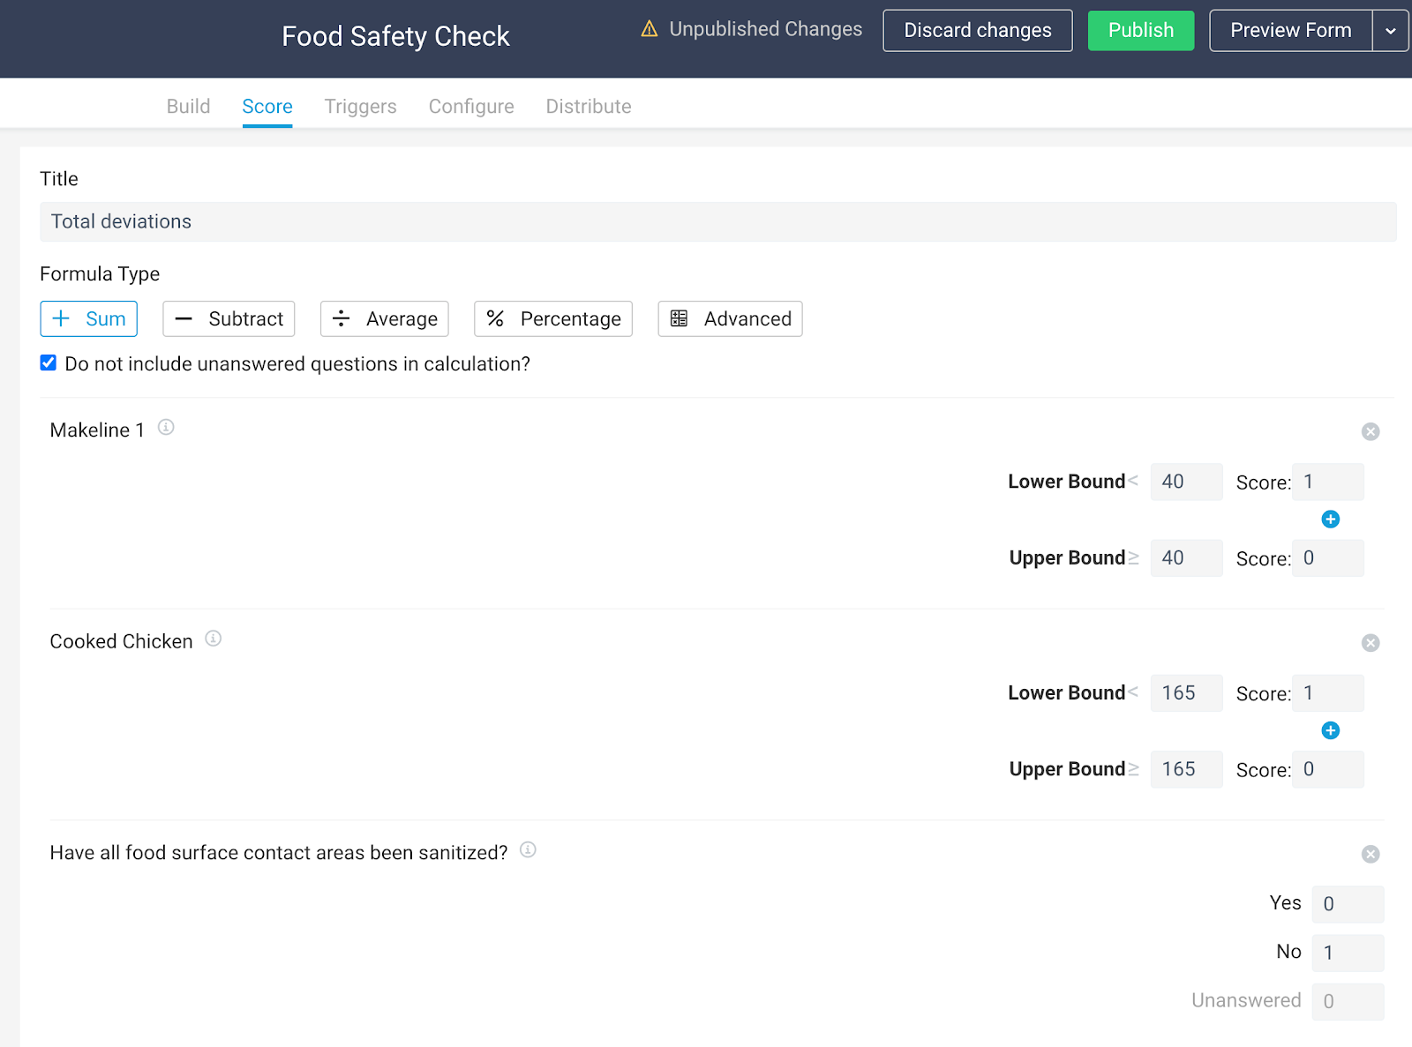The image size is (1412, 1047).
Task: Open the Configure tab
Action: pyautogui.click(x=471, y=107)
